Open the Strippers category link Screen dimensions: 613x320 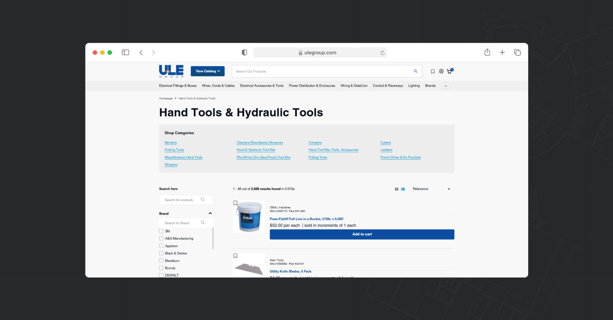click(171, 165)
